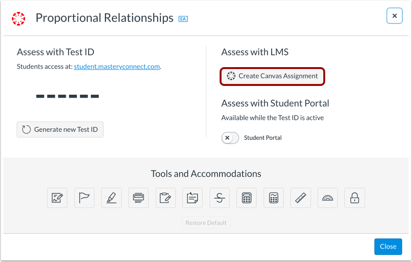Enable the sticky note tool
This screenshot has width=412, height=262.
(192, 198)
